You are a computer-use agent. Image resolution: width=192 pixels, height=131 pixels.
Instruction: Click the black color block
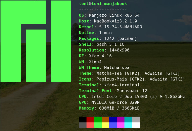click(83, 119)
